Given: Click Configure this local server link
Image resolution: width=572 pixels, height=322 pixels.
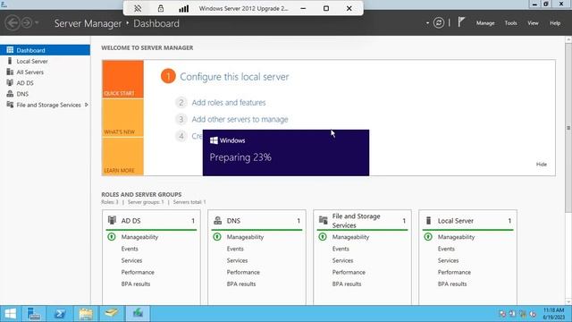Looking at the screenshot, I should [234, 77].
